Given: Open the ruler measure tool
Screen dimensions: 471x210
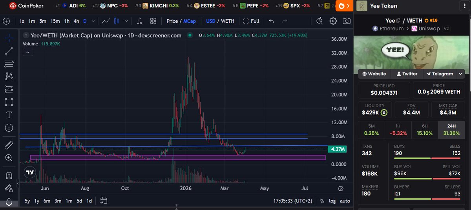Looking at the screenshot, I should (x=9, y=145).
